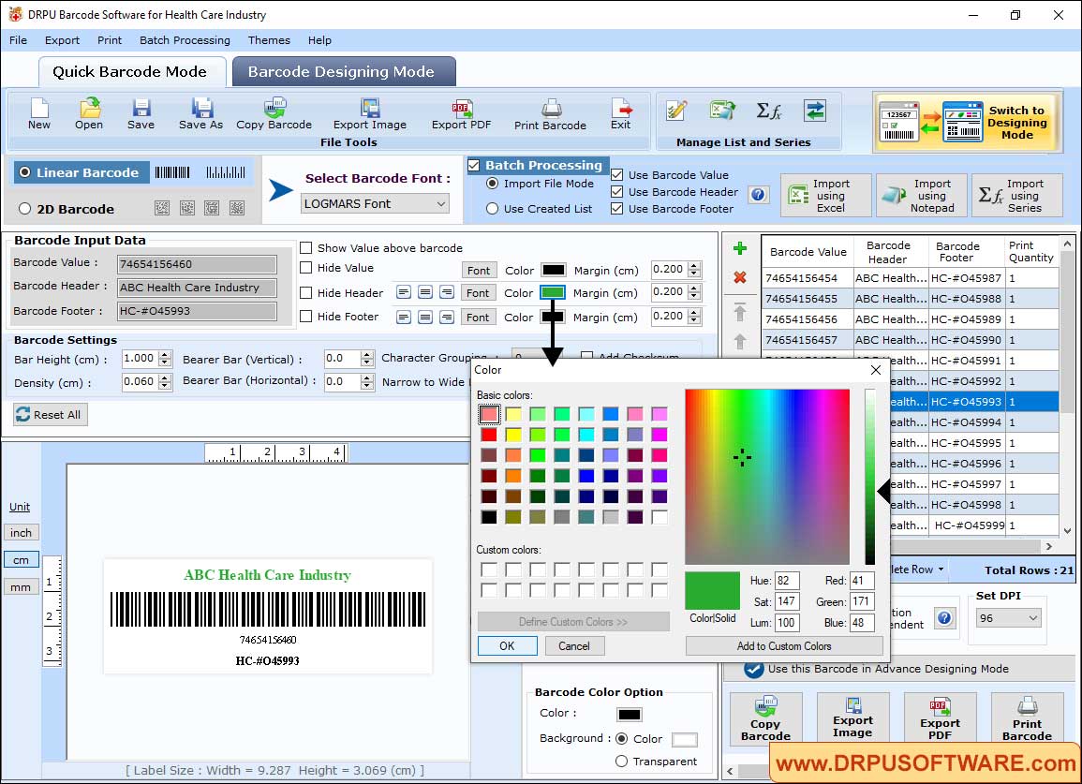This screenshot has height=784, width=1082.
Task: Click header Font button
Action: 478,293
